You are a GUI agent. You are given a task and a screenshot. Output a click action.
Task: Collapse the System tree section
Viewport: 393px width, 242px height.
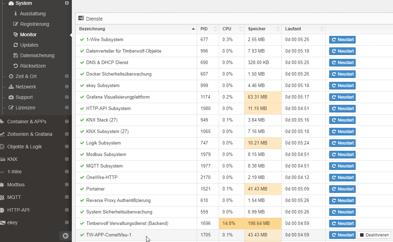[67, 3]
